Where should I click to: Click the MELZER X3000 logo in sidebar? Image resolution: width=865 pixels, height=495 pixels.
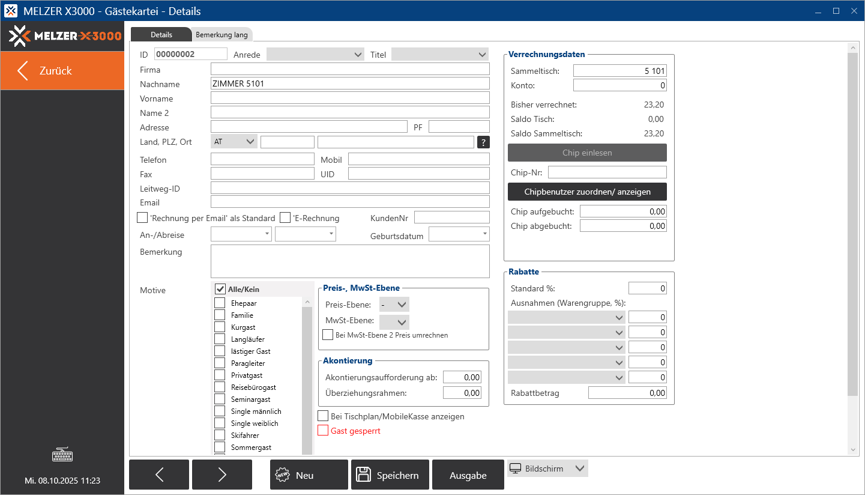(x=65, y=36)
